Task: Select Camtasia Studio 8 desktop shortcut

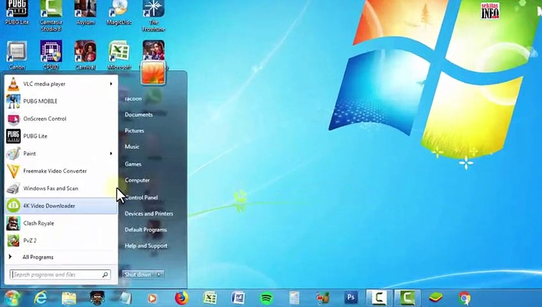Action: click(51, 16)
